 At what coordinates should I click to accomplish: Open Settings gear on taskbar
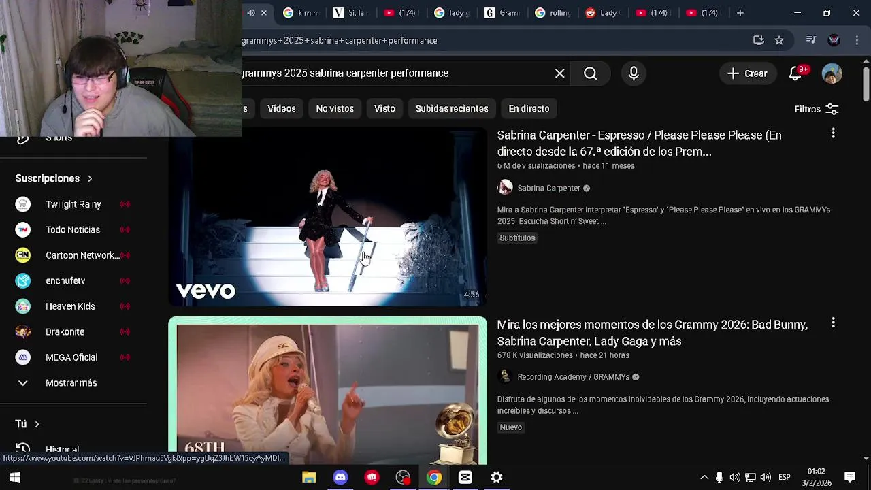pyautogui.click(x=497, y=477)
